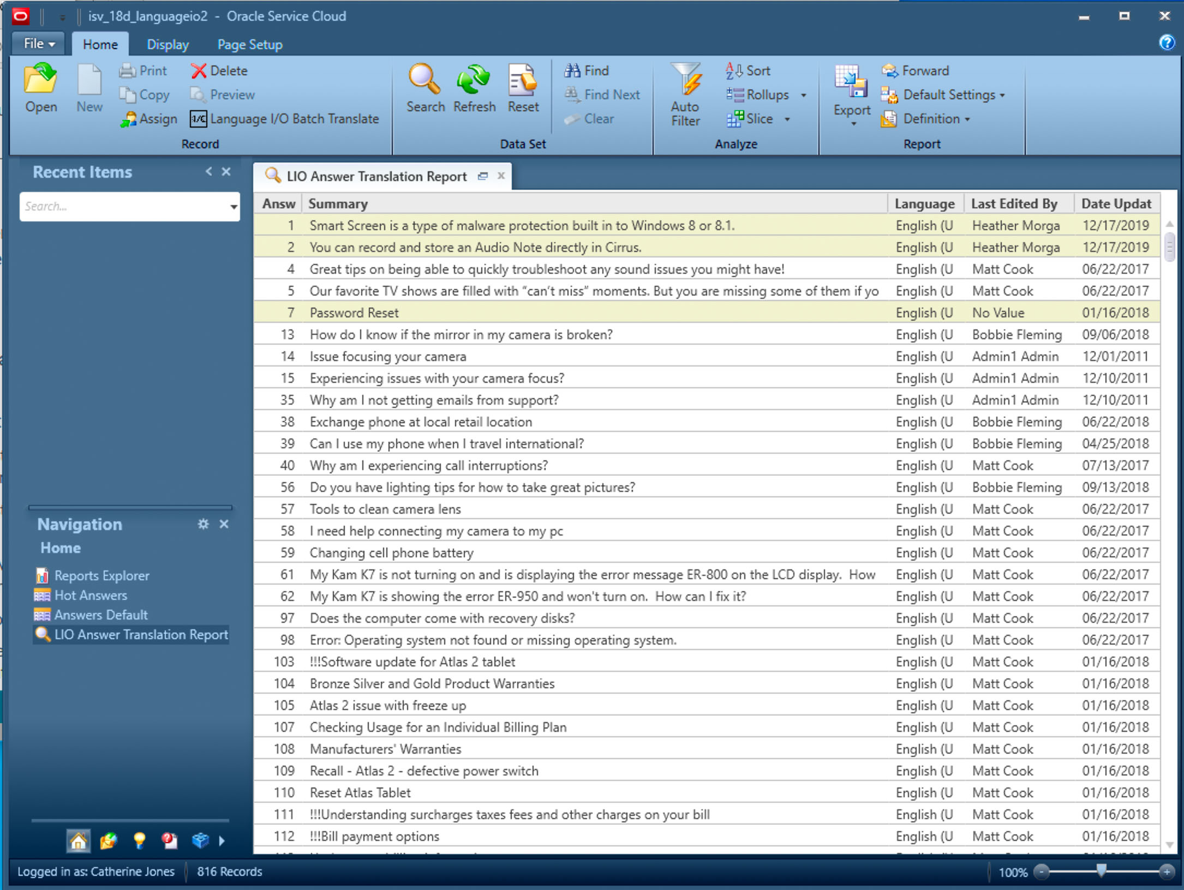Open Navigation pane settings gear

click(203, 524)
